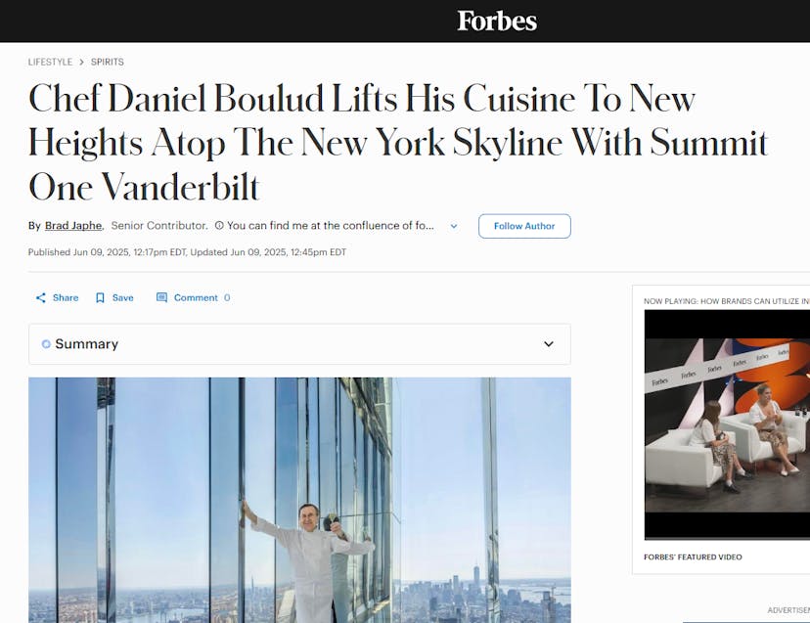Viewport: 810px width, 623px height.
Task: Click the Share arrow icon
Action: [x=41, y=298]
